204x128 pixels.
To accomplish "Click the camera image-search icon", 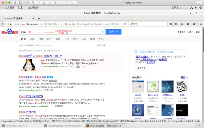I will tap(102, 32).
